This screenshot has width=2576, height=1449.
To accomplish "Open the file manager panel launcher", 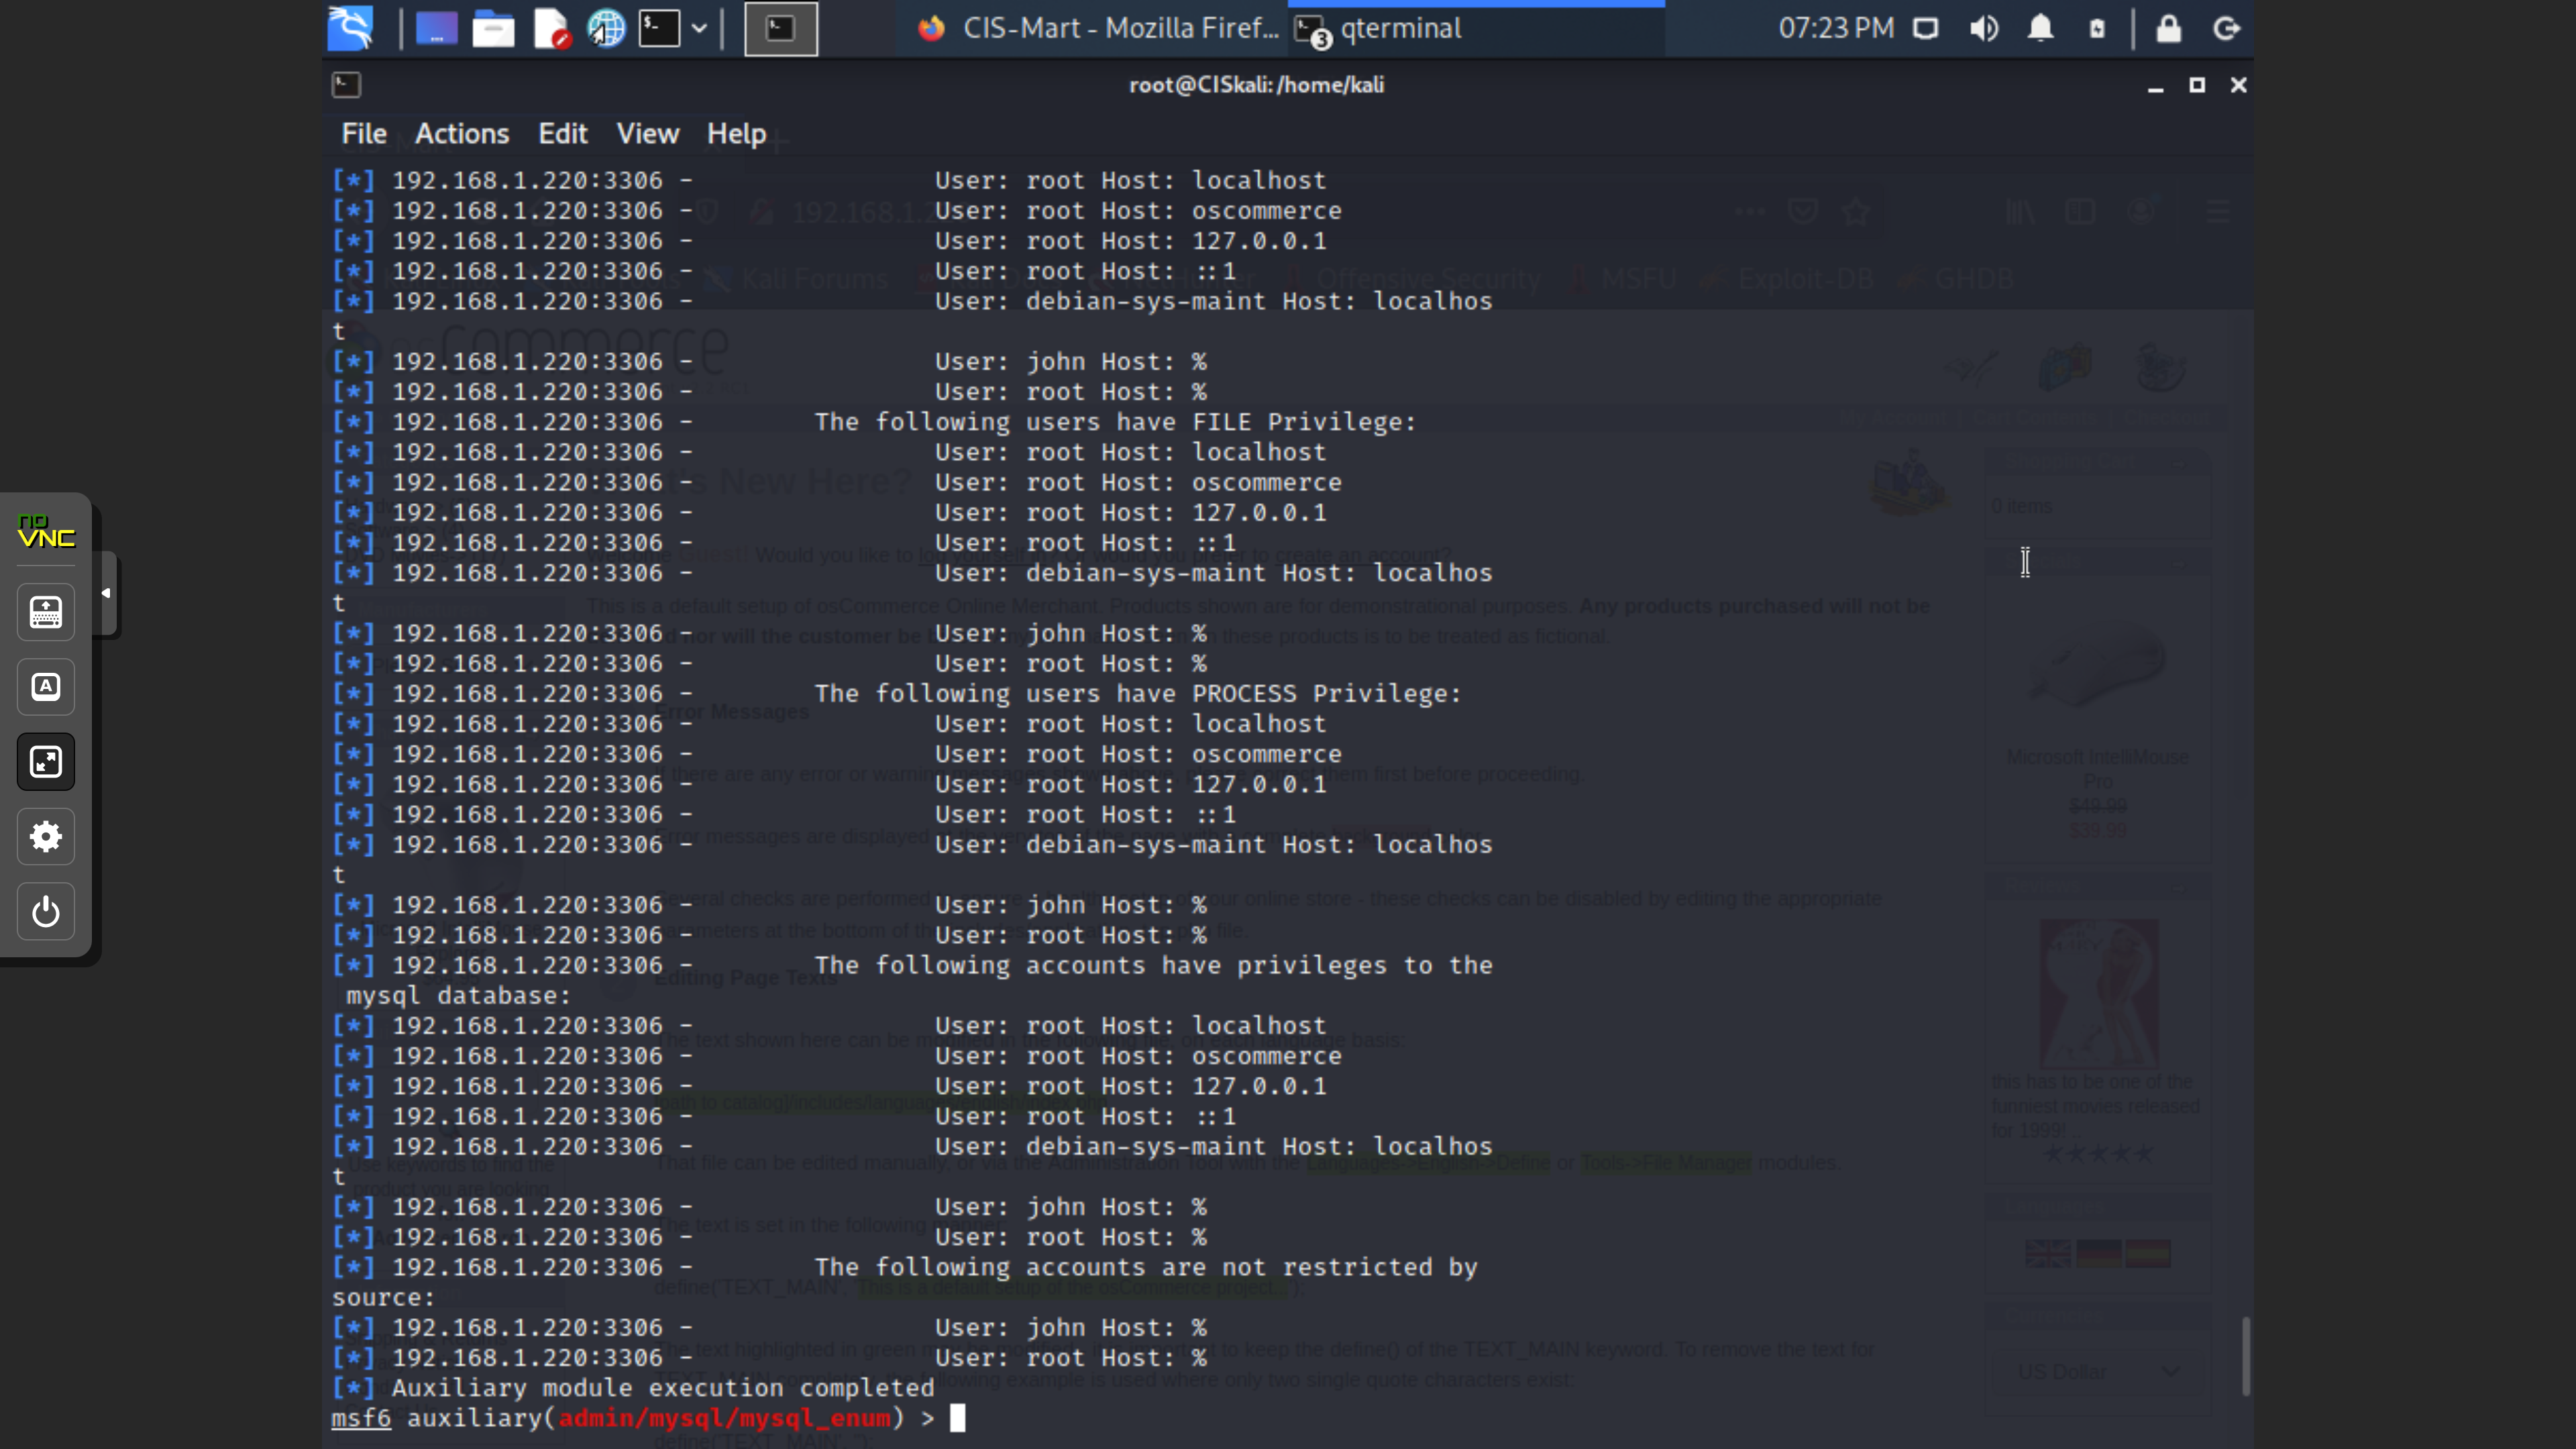I will coord(493,28).
